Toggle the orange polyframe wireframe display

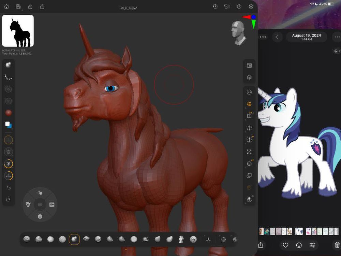tap(249, 104)
